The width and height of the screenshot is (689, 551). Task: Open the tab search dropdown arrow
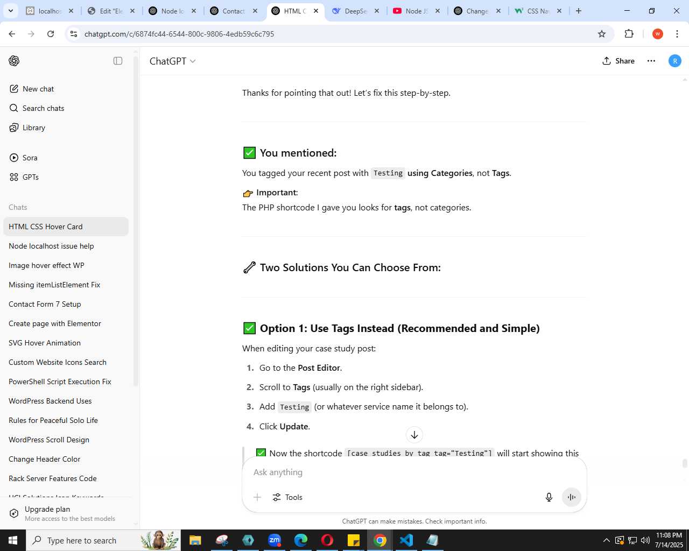click(10, 11)
